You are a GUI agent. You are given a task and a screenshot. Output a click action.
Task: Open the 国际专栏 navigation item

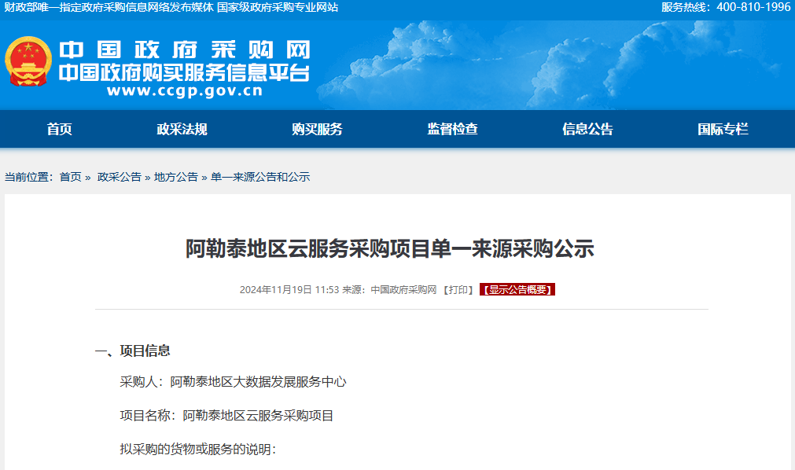pos(723,129)
